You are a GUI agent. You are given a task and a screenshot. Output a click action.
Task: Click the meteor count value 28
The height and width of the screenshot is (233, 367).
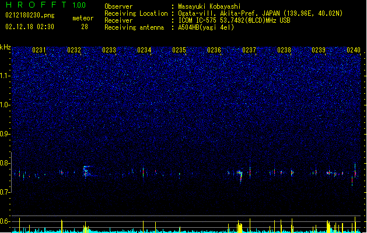[85, 27]
